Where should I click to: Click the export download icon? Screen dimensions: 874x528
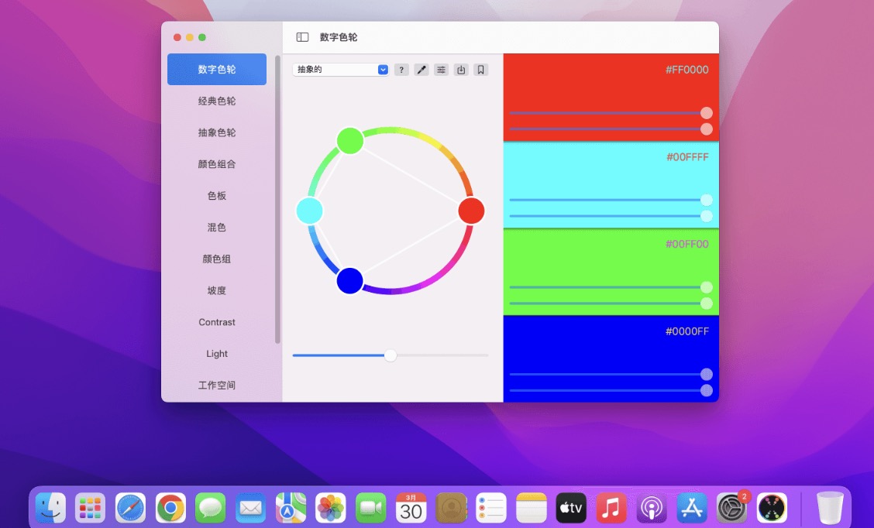[x=461, y=70]
